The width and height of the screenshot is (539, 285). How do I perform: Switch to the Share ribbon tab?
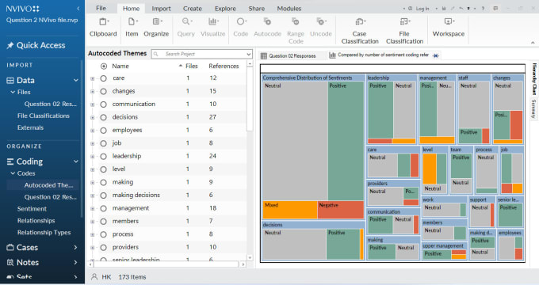pyautogui.click(x=257, y=9)
